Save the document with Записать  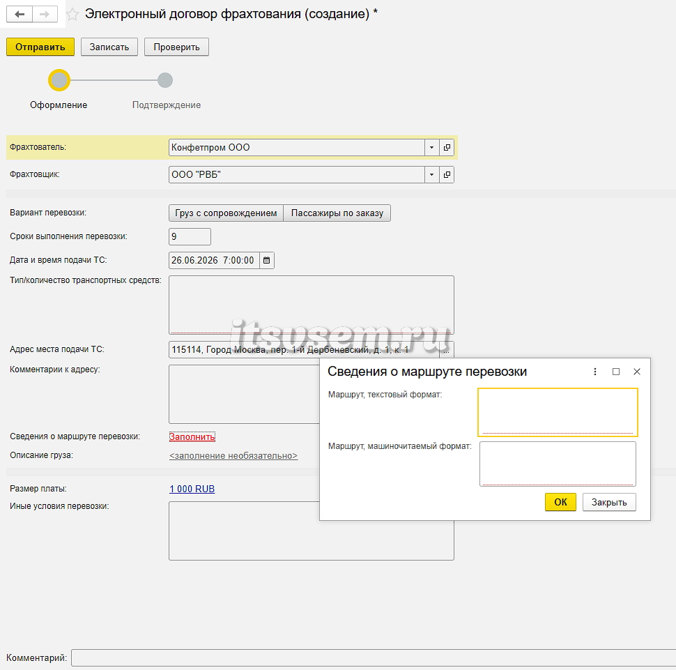[109, 47]
